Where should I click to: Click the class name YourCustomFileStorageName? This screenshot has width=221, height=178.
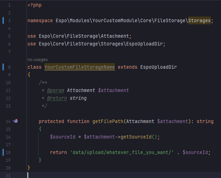click(x=80, y=67)
